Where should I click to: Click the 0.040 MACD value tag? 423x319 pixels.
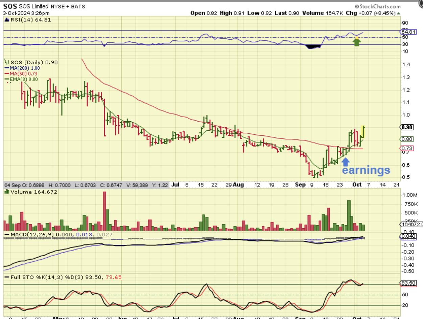coord(408,236)
